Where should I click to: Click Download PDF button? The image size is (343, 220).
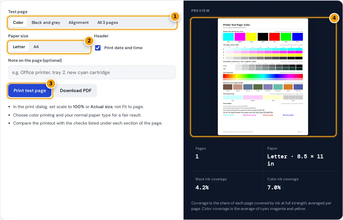pyautogui.click(x=76, y=91)
